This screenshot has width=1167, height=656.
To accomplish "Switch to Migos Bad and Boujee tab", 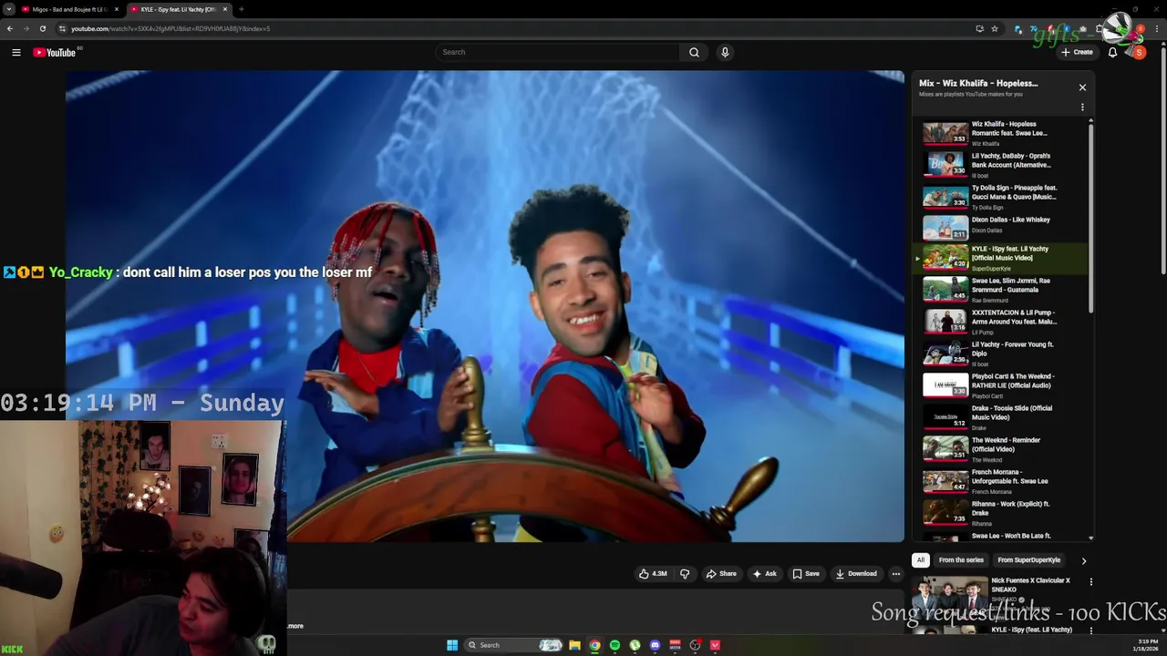I will click(70, 9).
